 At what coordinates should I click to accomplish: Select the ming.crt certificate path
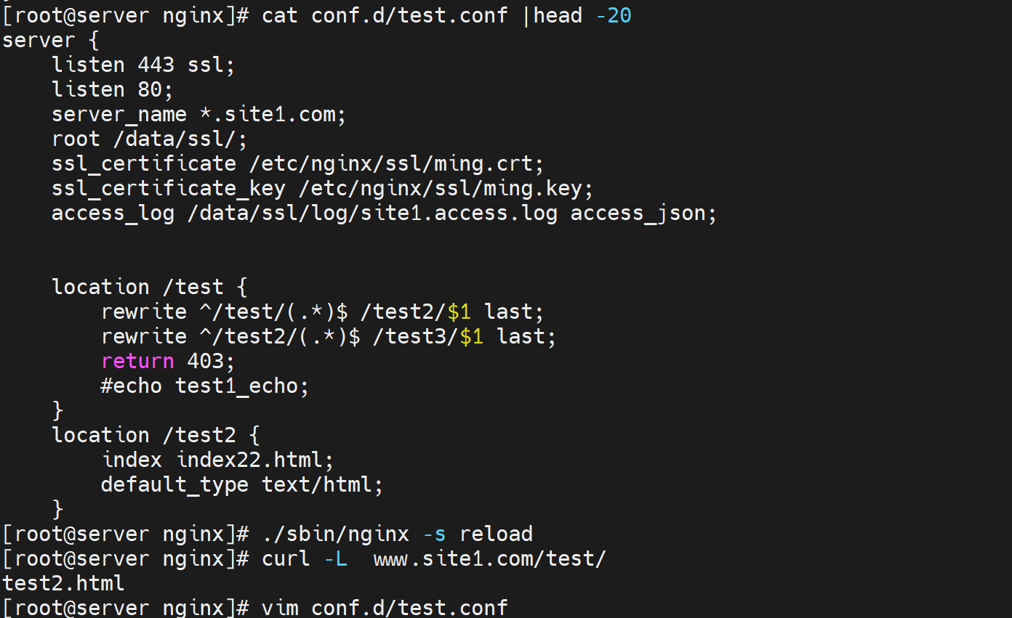point(395,163)
